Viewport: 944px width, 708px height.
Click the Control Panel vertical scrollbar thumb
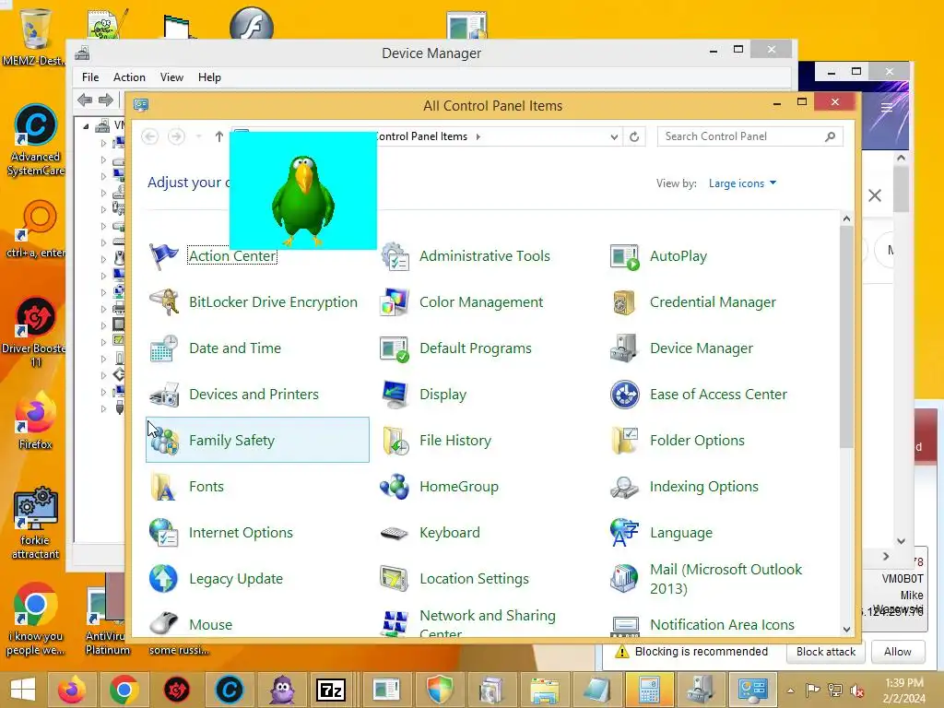coord(846,337)
